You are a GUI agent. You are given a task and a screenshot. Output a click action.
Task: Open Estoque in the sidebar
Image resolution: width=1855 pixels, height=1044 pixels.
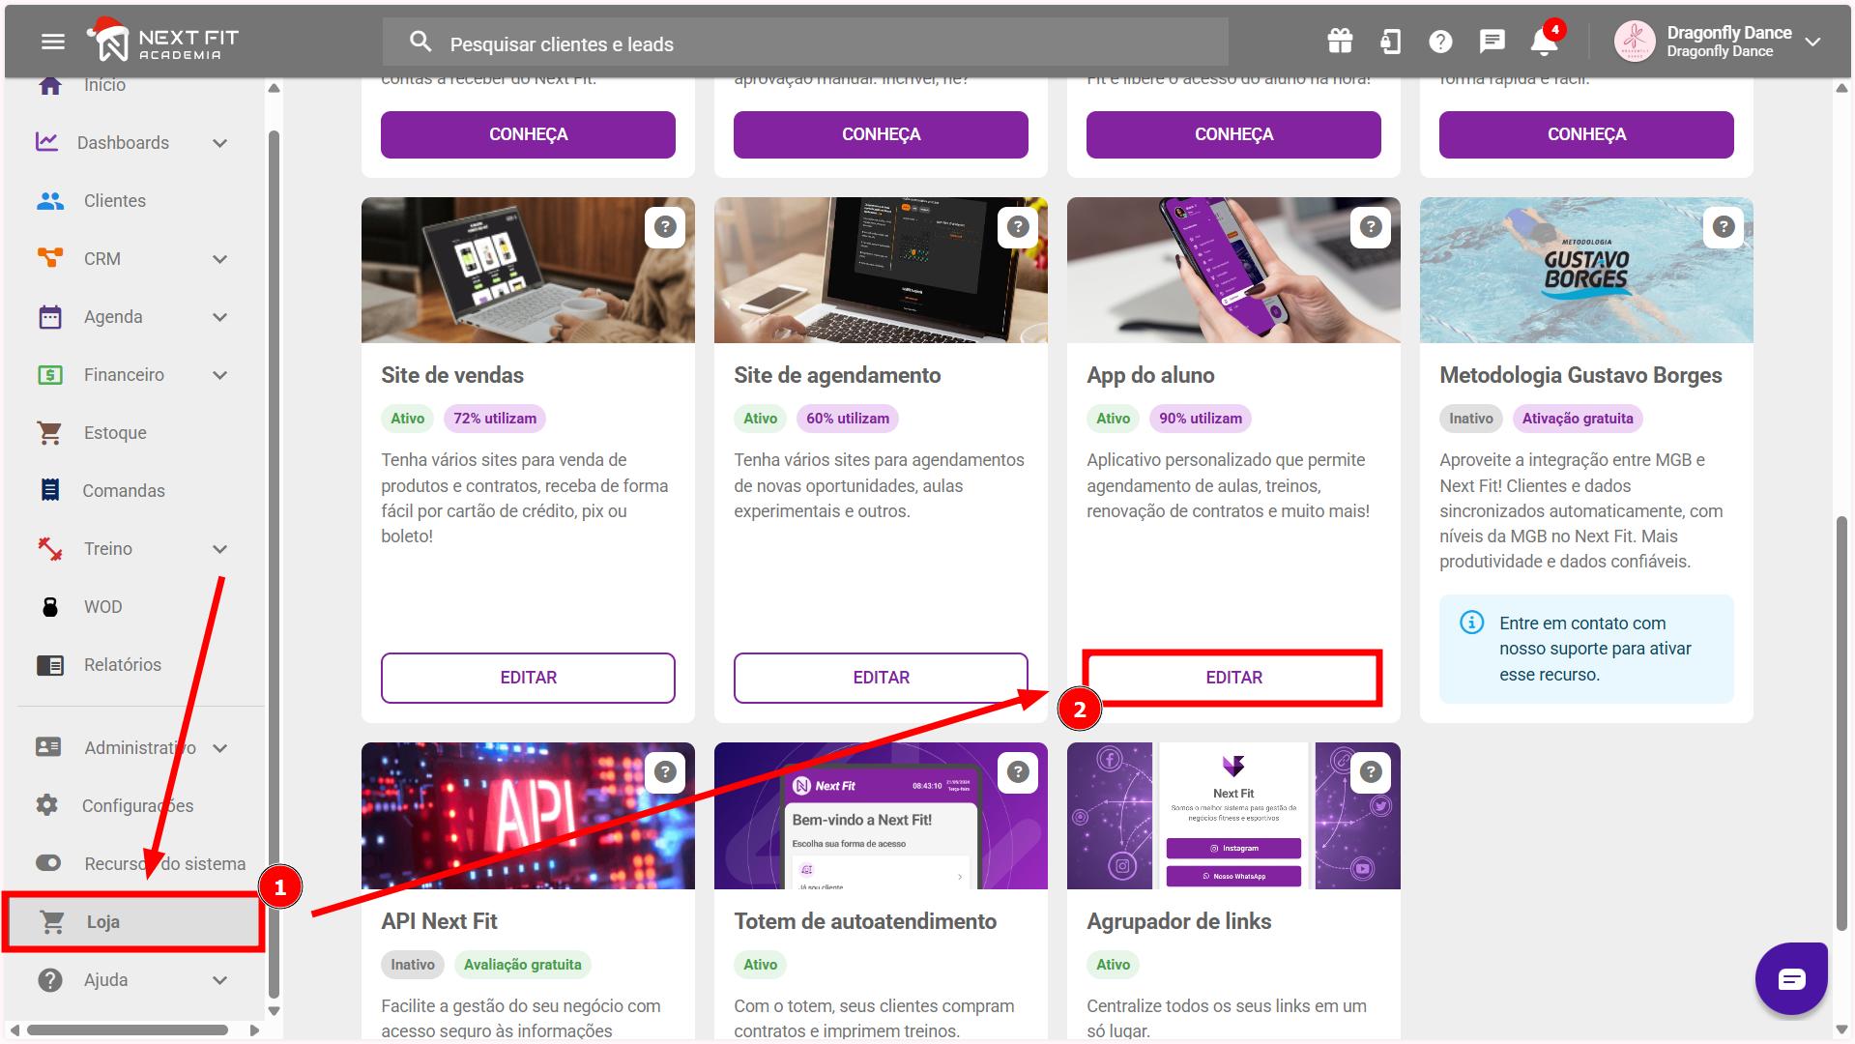click(115, 433)
